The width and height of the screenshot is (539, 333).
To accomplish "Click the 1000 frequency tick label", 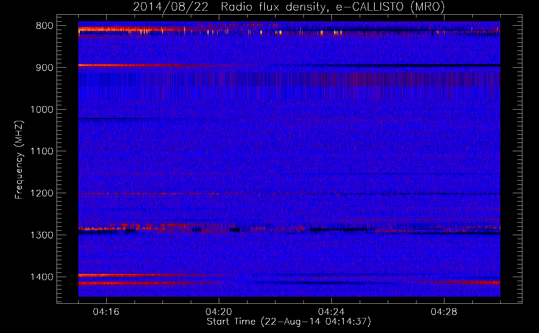I will pyautogui.click(x=42, y=110).
